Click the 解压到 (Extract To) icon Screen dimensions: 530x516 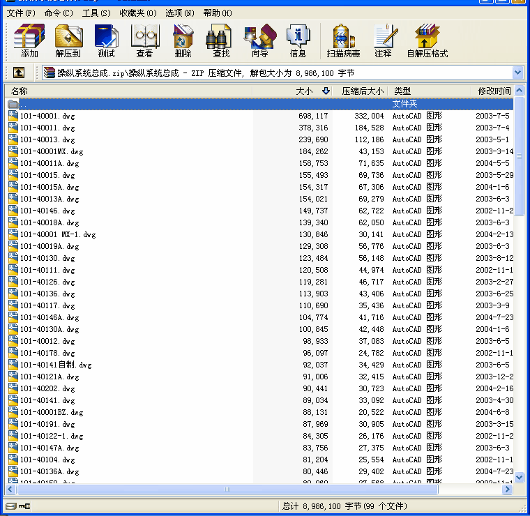[x=68, y=40]
